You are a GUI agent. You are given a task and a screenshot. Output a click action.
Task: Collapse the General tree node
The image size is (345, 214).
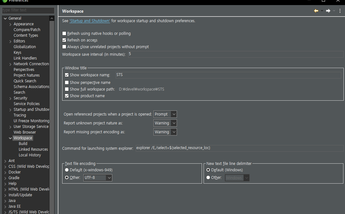[5, 18]
